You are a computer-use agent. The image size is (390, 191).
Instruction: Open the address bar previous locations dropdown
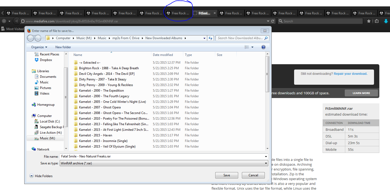coord(204,38)
